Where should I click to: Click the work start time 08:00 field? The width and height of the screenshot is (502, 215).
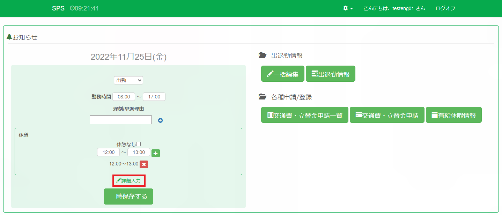(x=124, y=97)
